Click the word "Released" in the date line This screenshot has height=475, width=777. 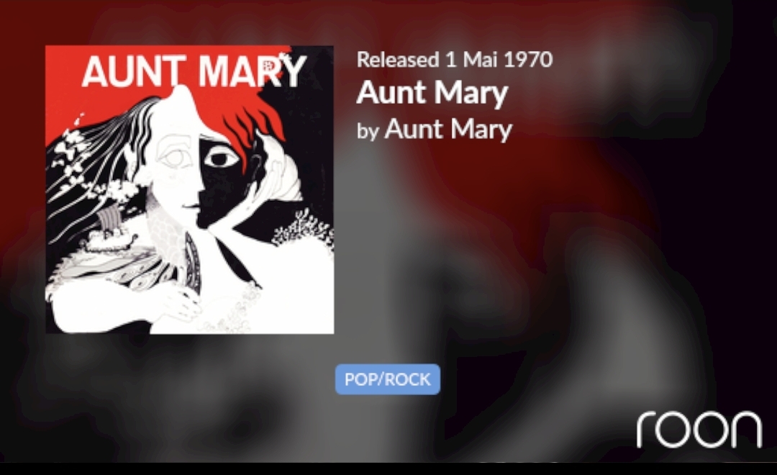(x=398, y=60)
